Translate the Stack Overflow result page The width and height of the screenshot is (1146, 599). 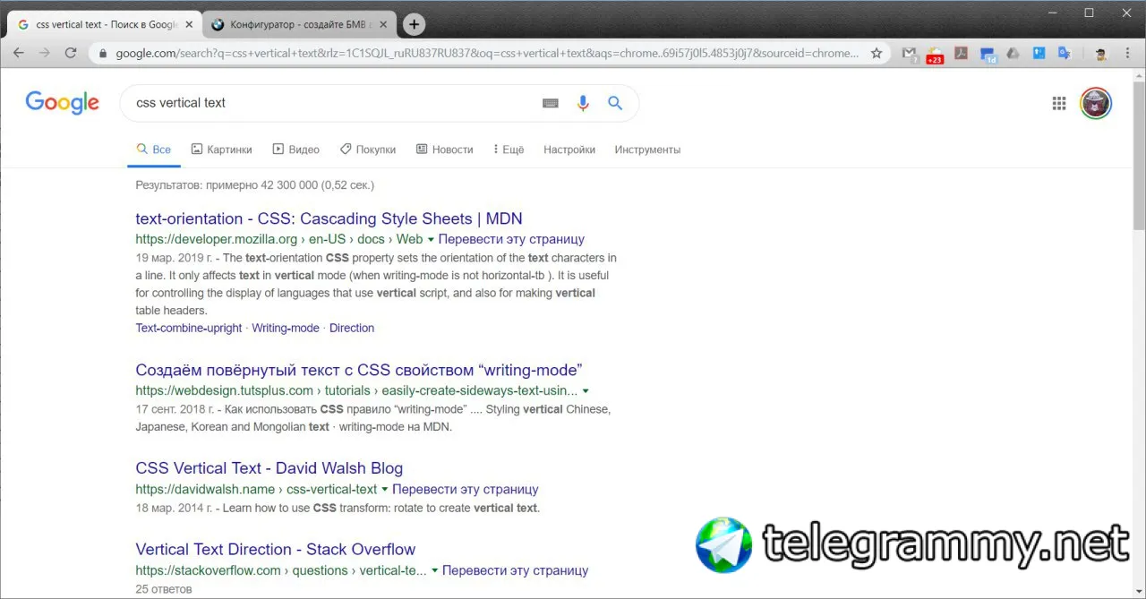pos(516,570)
